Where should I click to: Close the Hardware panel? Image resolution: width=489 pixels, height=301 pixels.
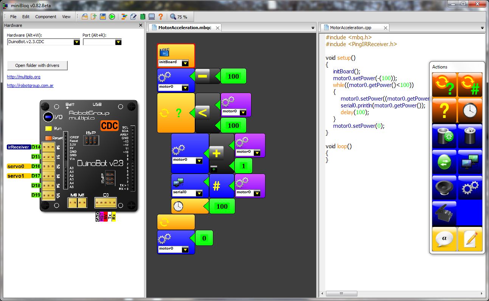141,25
